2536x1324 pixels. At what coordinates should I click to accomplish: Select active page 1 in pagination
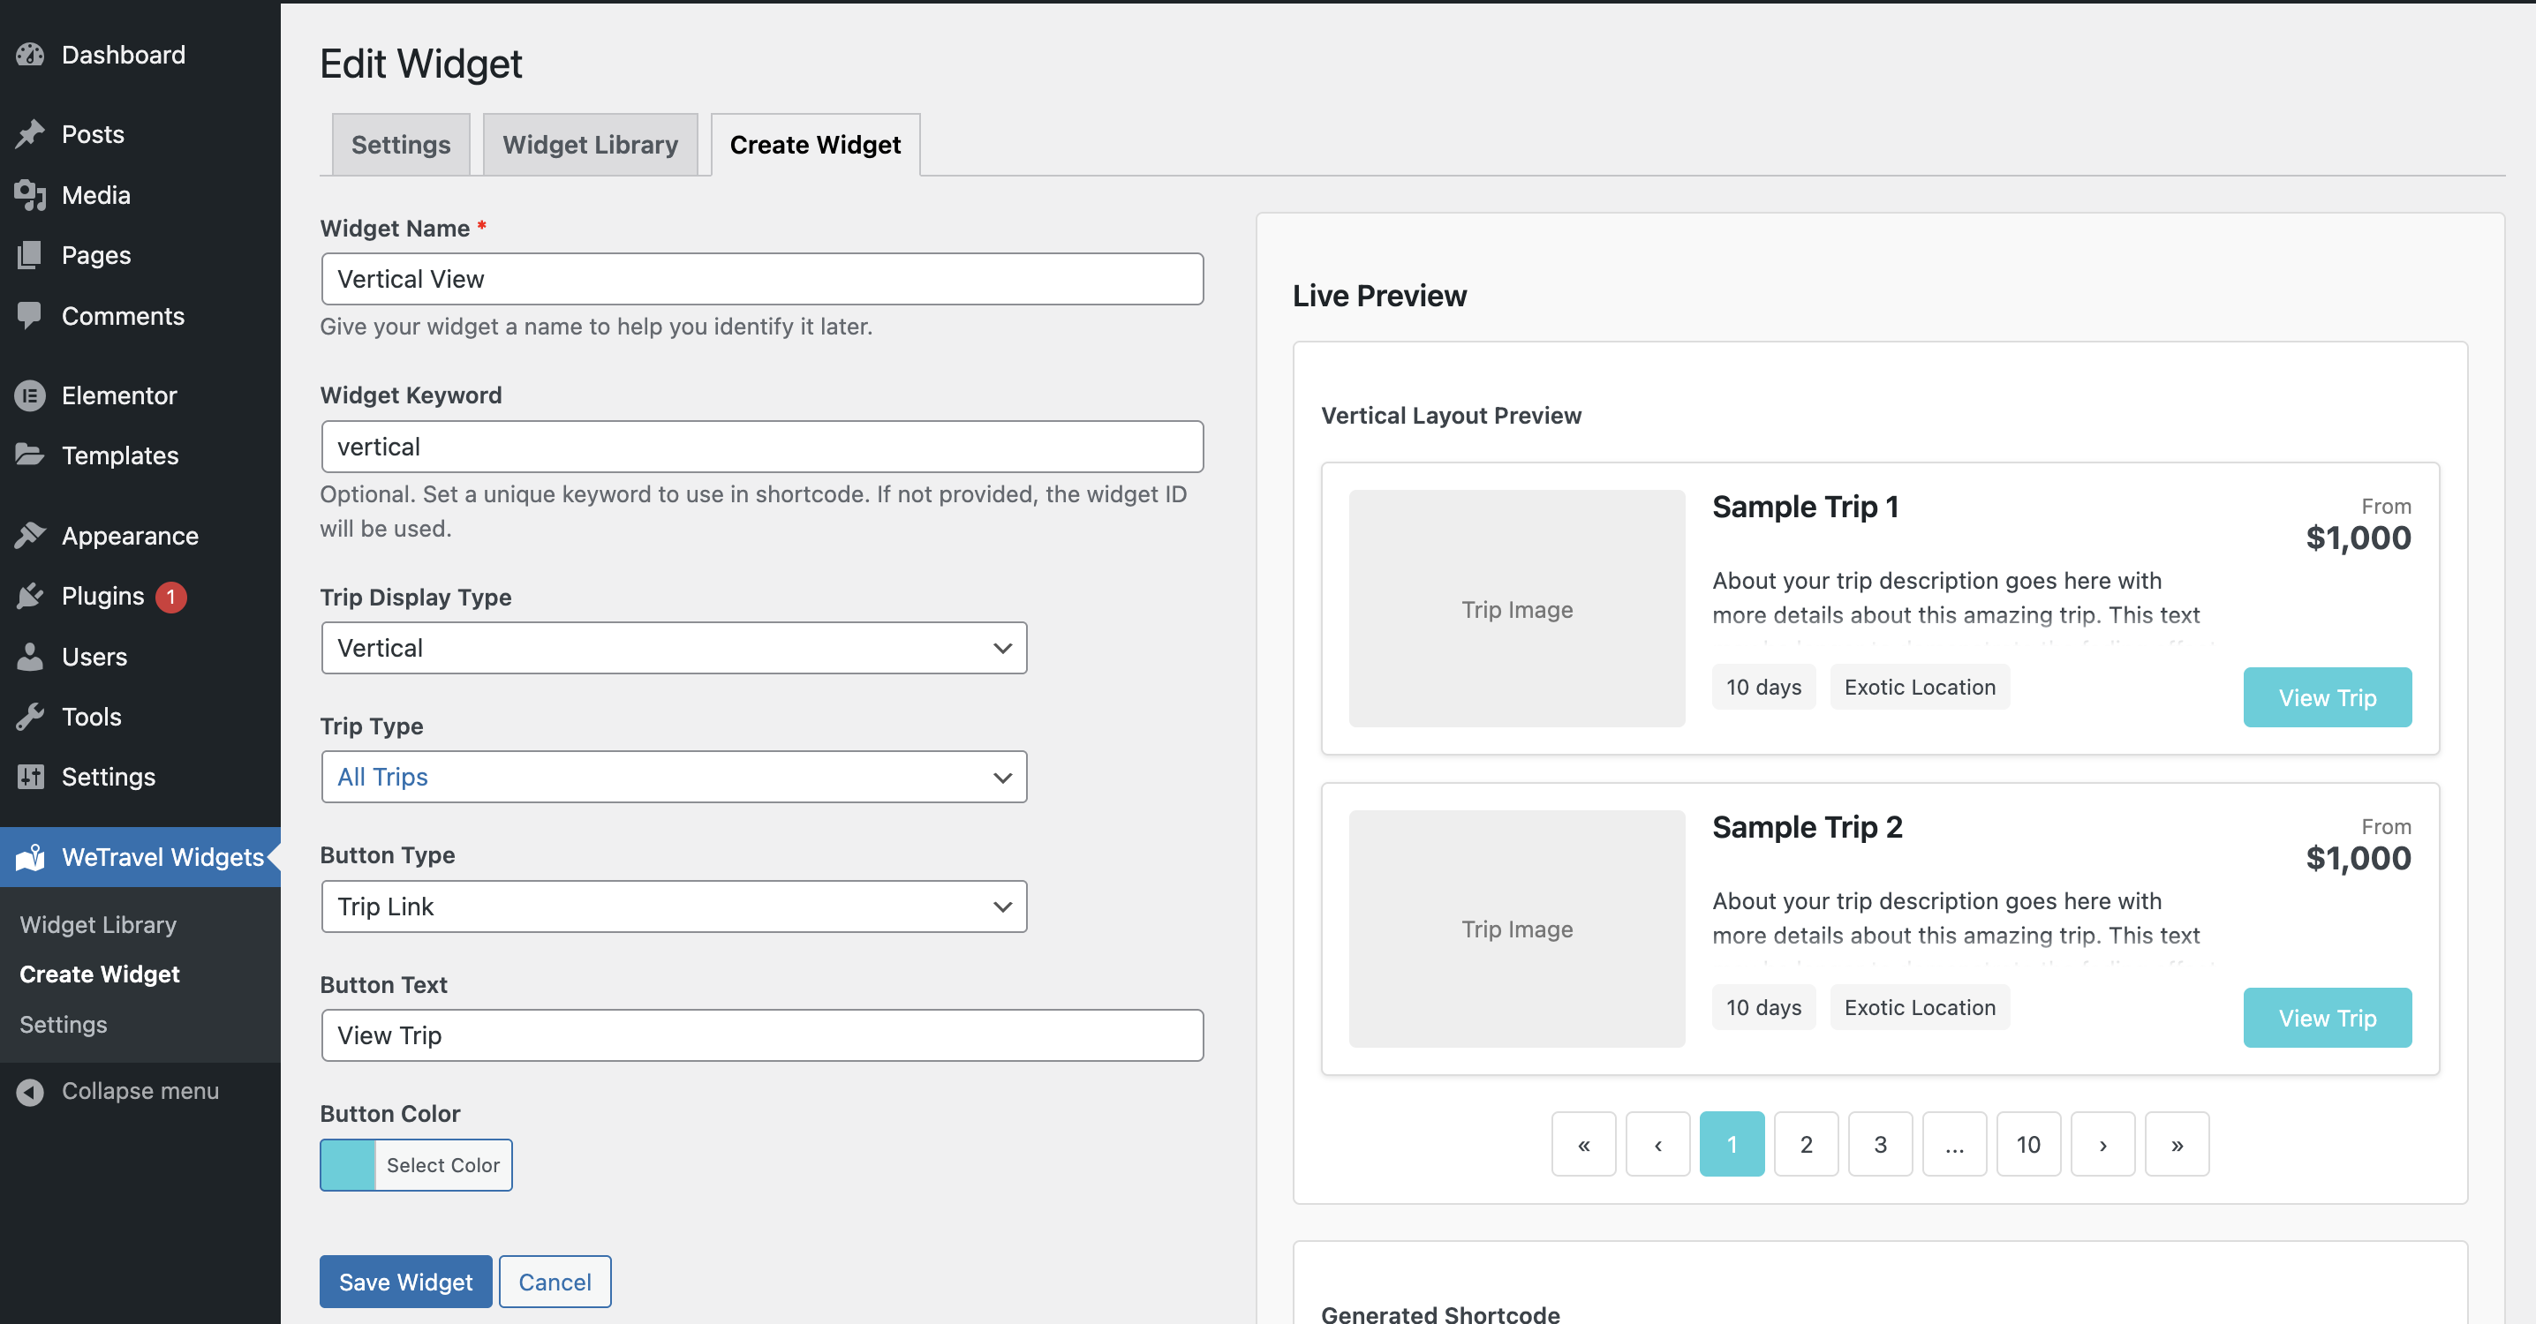(1732, 1144)
